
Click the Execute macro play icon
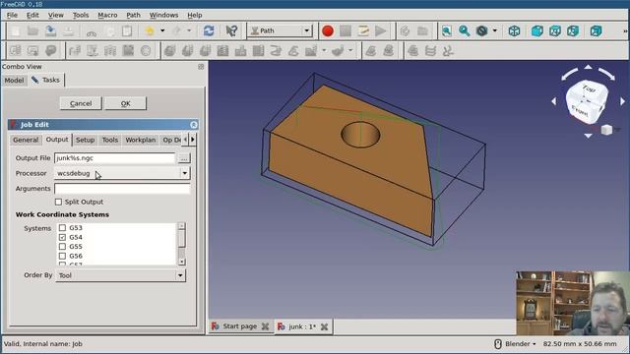(x=380, y=30)
